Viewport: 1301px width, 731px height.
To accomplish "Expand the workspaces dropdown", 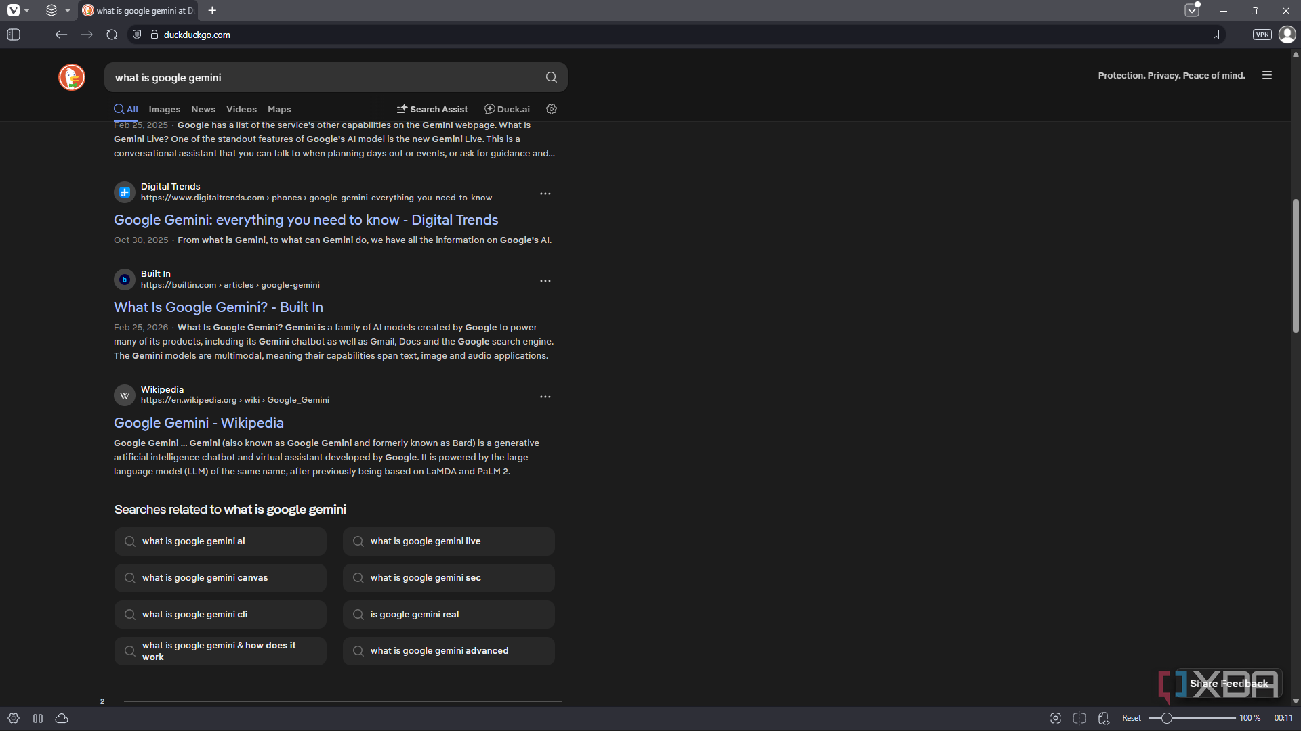I will tap(67, 11).
